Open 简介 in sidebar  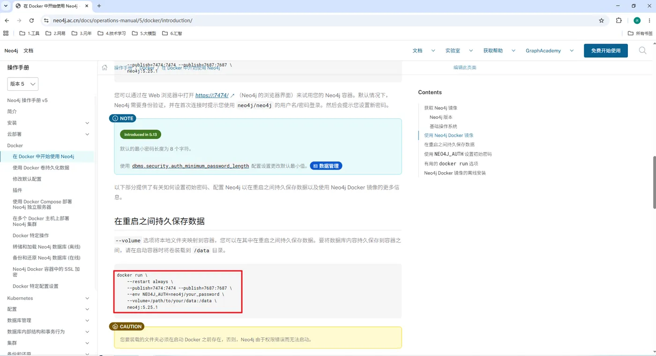(x=12, y=111)
